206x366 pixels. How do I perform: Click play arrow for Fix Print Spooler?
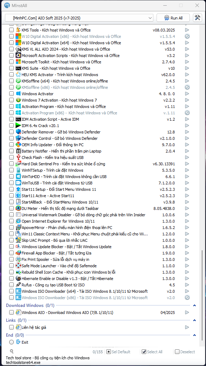(x=187, y=259)
